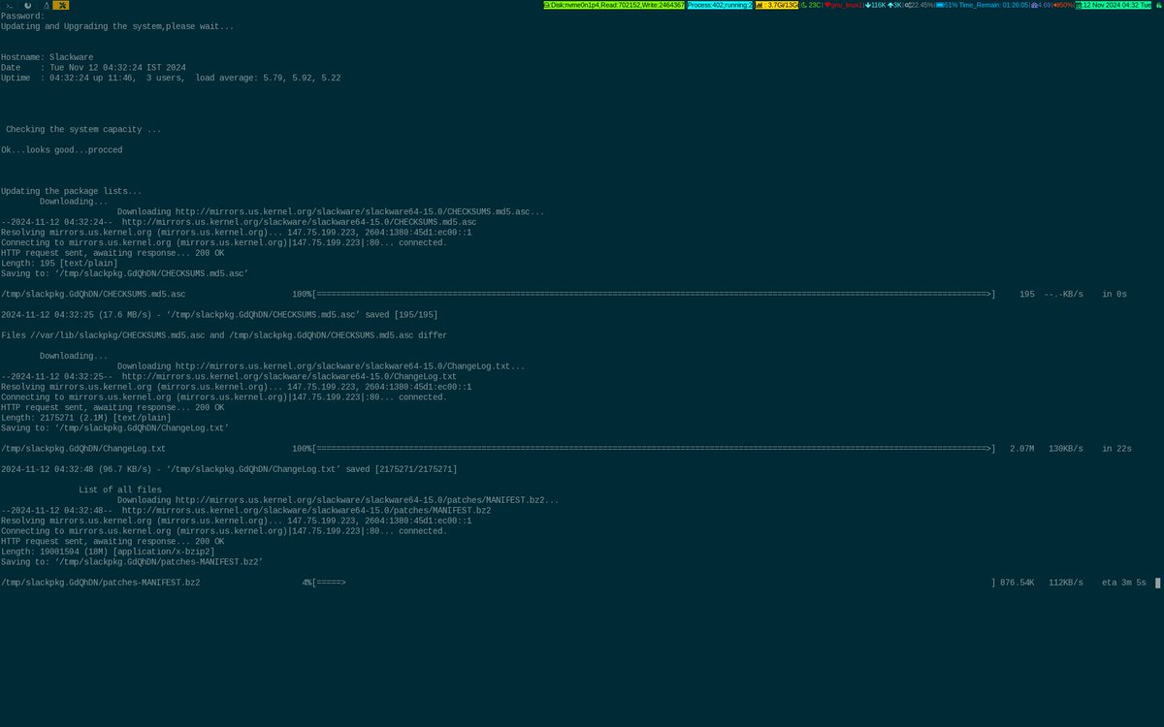Image resolution: width=1164 pixels, height=727 pixels.
Task: Click the 'eta 3m 5s' download estimate
Action: point(1124,583)
